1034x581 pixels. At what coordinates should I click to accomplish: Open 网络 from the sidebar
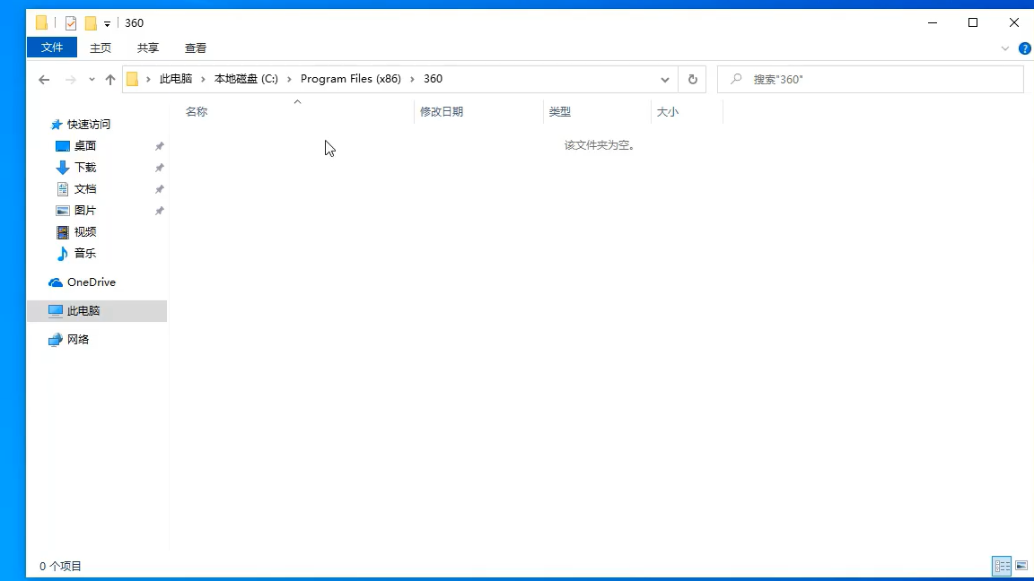pos(77,339)
